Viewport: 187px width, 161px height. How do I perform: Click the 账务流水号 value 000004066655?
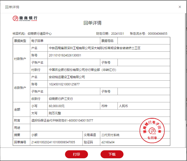(x=157, y=34)
